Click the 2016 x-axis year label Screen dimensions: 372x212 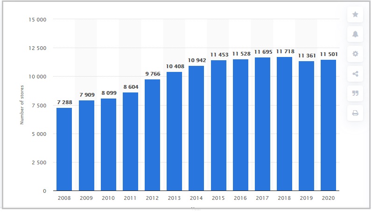point(240,198)
